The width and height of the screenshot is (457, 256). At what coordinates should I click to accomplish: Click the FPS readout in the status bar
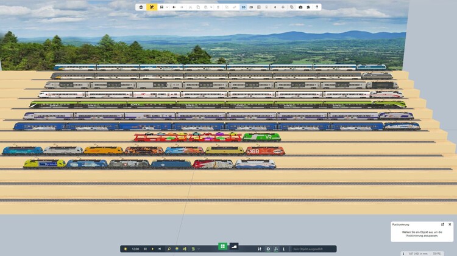click(x=437, y=254)
